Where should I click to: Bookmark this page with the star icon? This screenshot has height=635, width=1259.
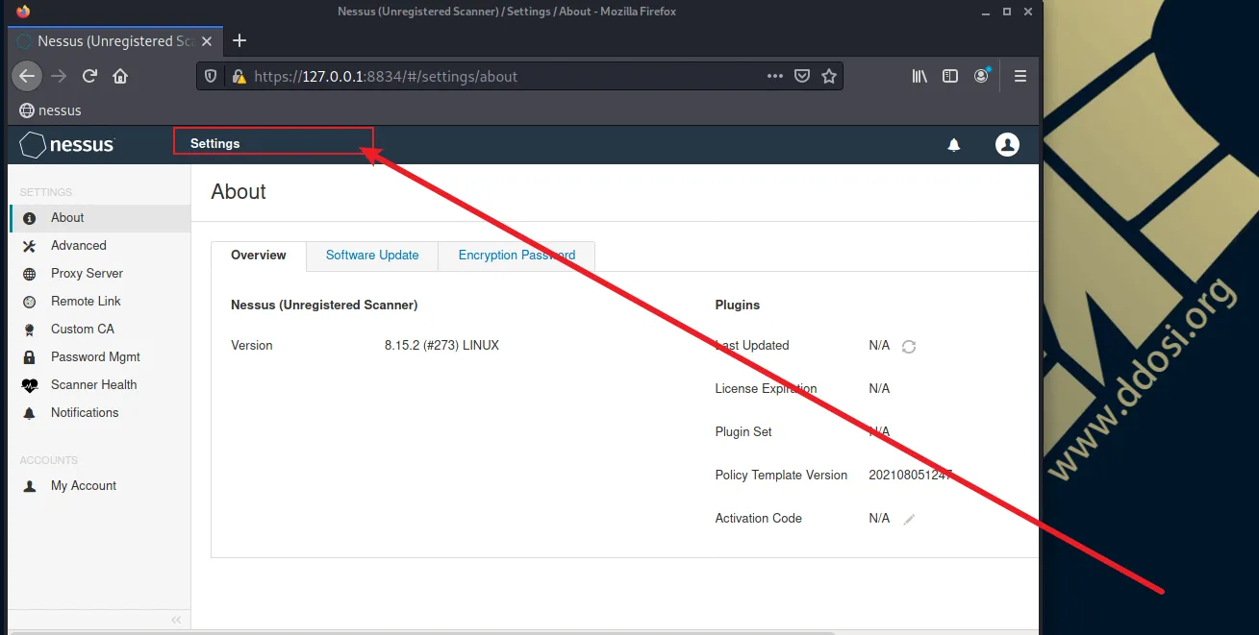[828, 77]
